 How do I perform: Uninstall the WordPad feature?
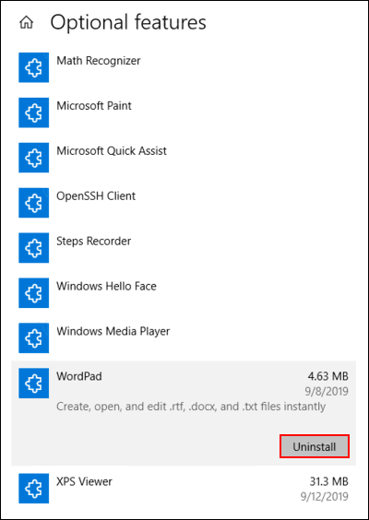[315, 446]
